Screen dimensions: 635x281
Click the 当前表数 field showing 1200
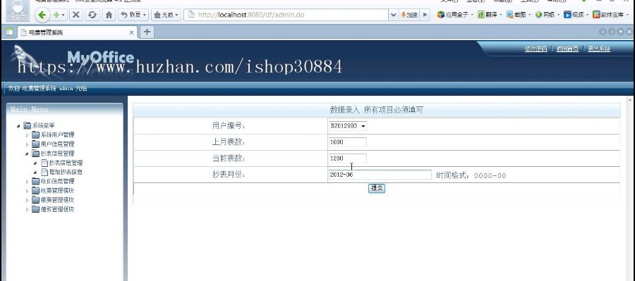pos(348,158)
